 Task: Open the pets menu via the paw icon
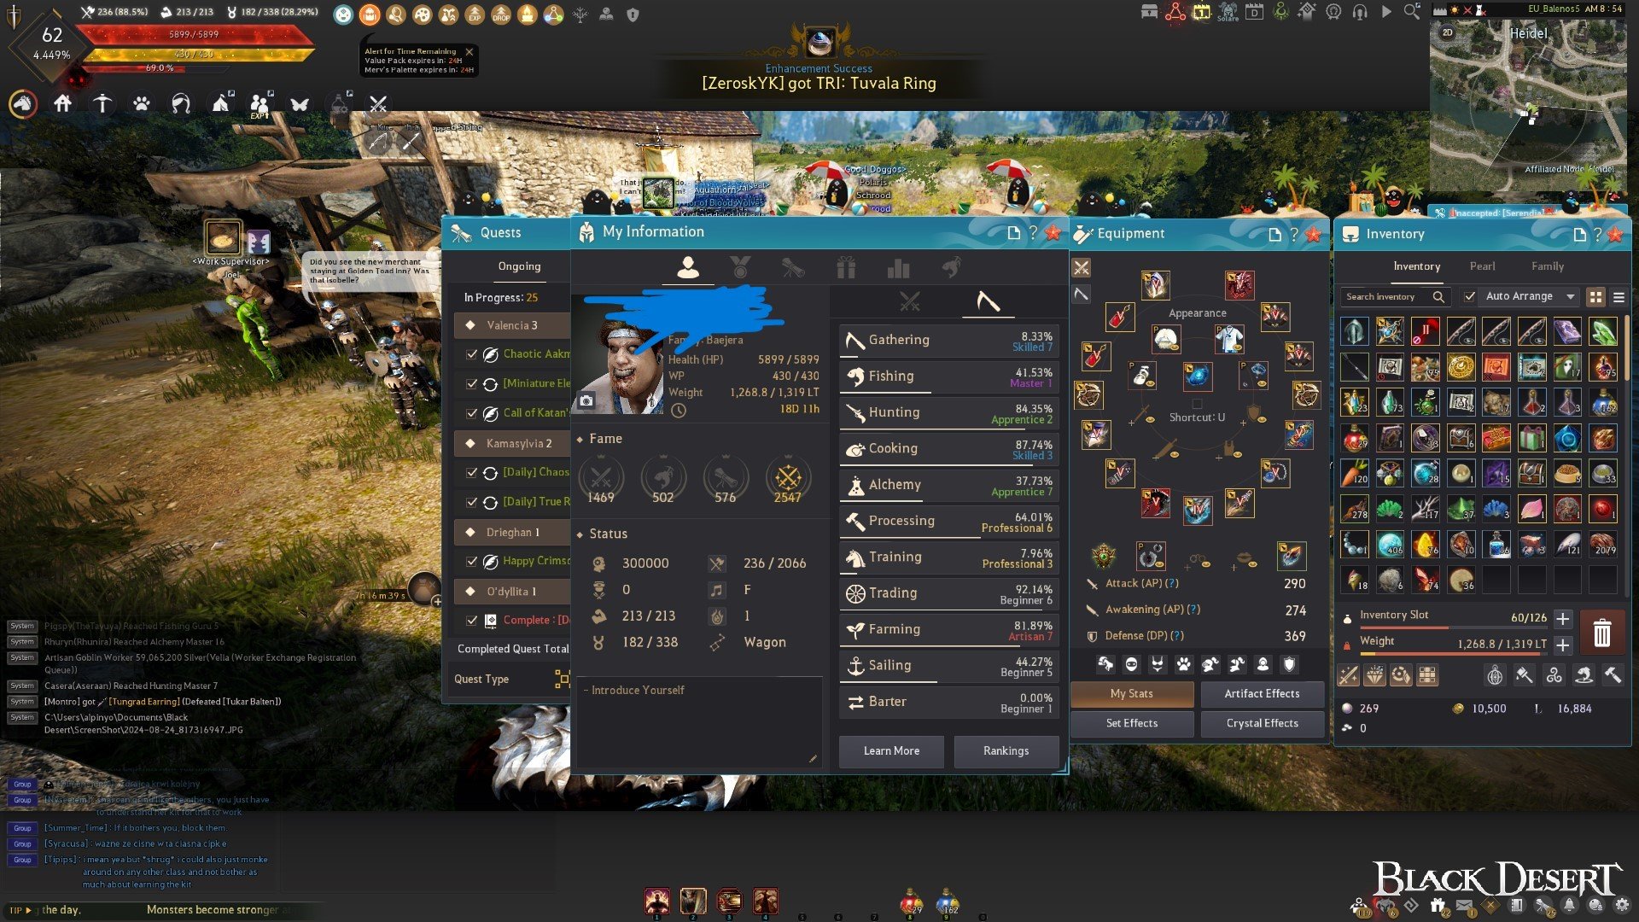click(141, 104)
